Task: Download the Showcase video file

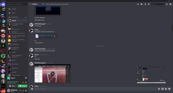Action: 68,66
